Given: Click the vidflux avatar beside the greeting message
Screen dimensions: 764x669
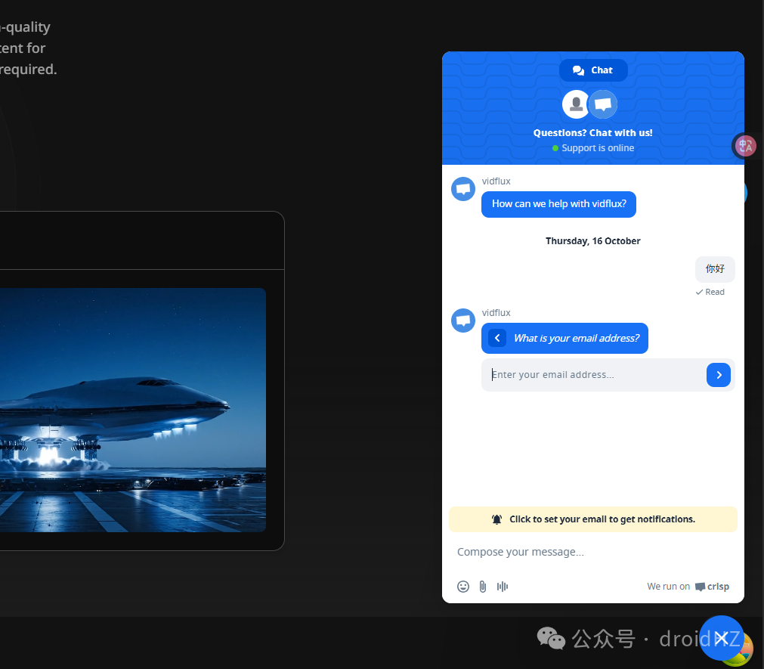Looking at the screenshot, I should (x=463, y=189).
